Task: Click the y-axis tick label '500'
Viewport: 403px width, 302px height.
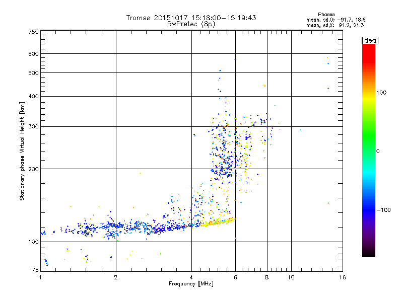Action: (33, 73)
